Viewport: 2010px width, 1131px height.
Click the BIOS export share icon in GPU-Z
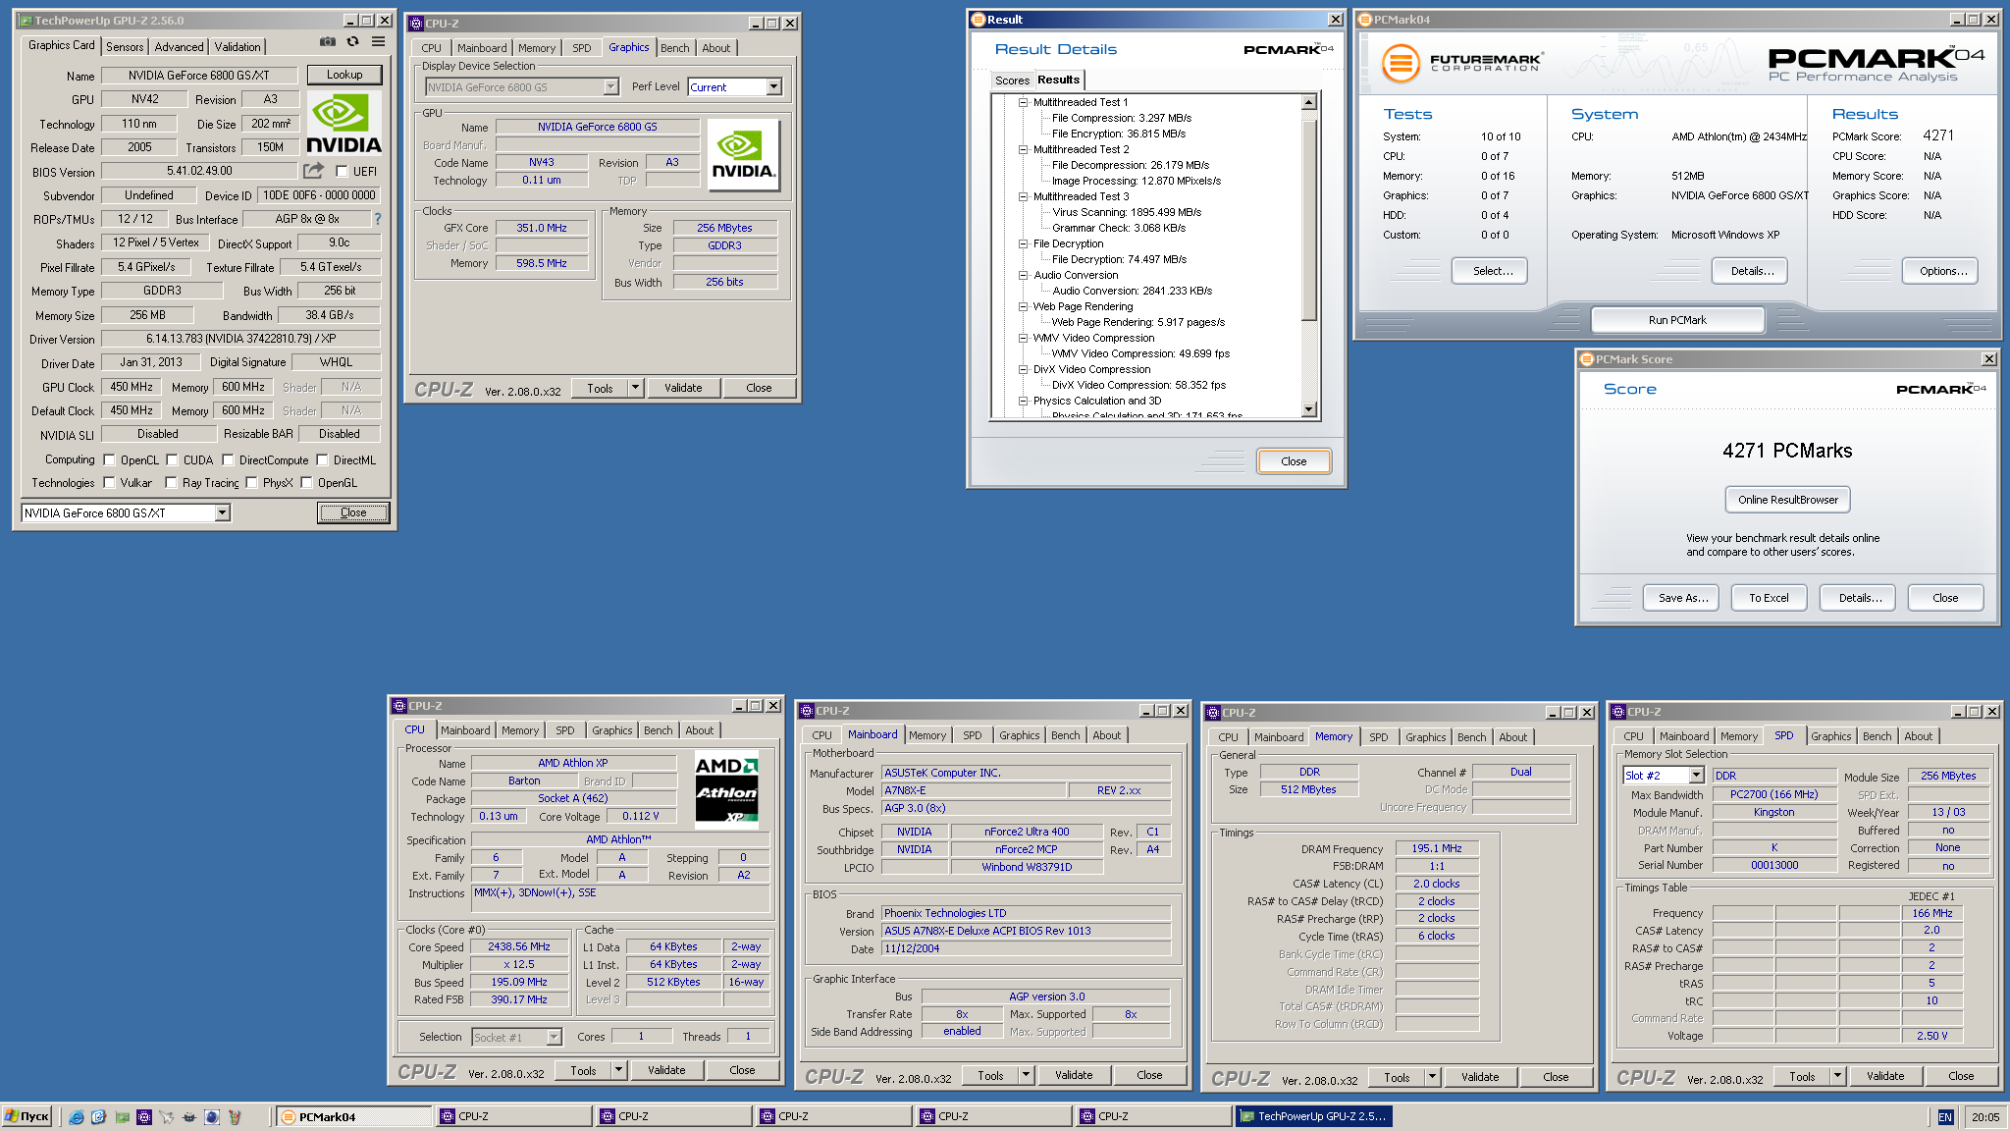(313, 171)
